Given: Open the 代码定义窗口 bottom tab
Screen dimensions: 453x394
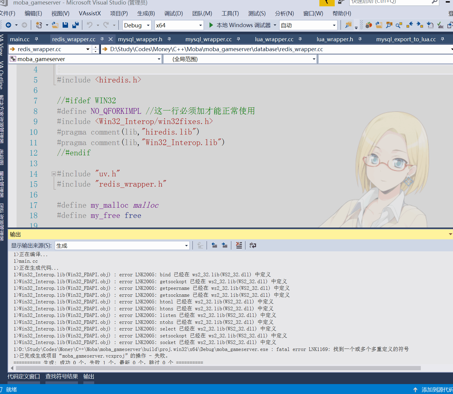Looking at the screenshot, I should click(24, 377).
